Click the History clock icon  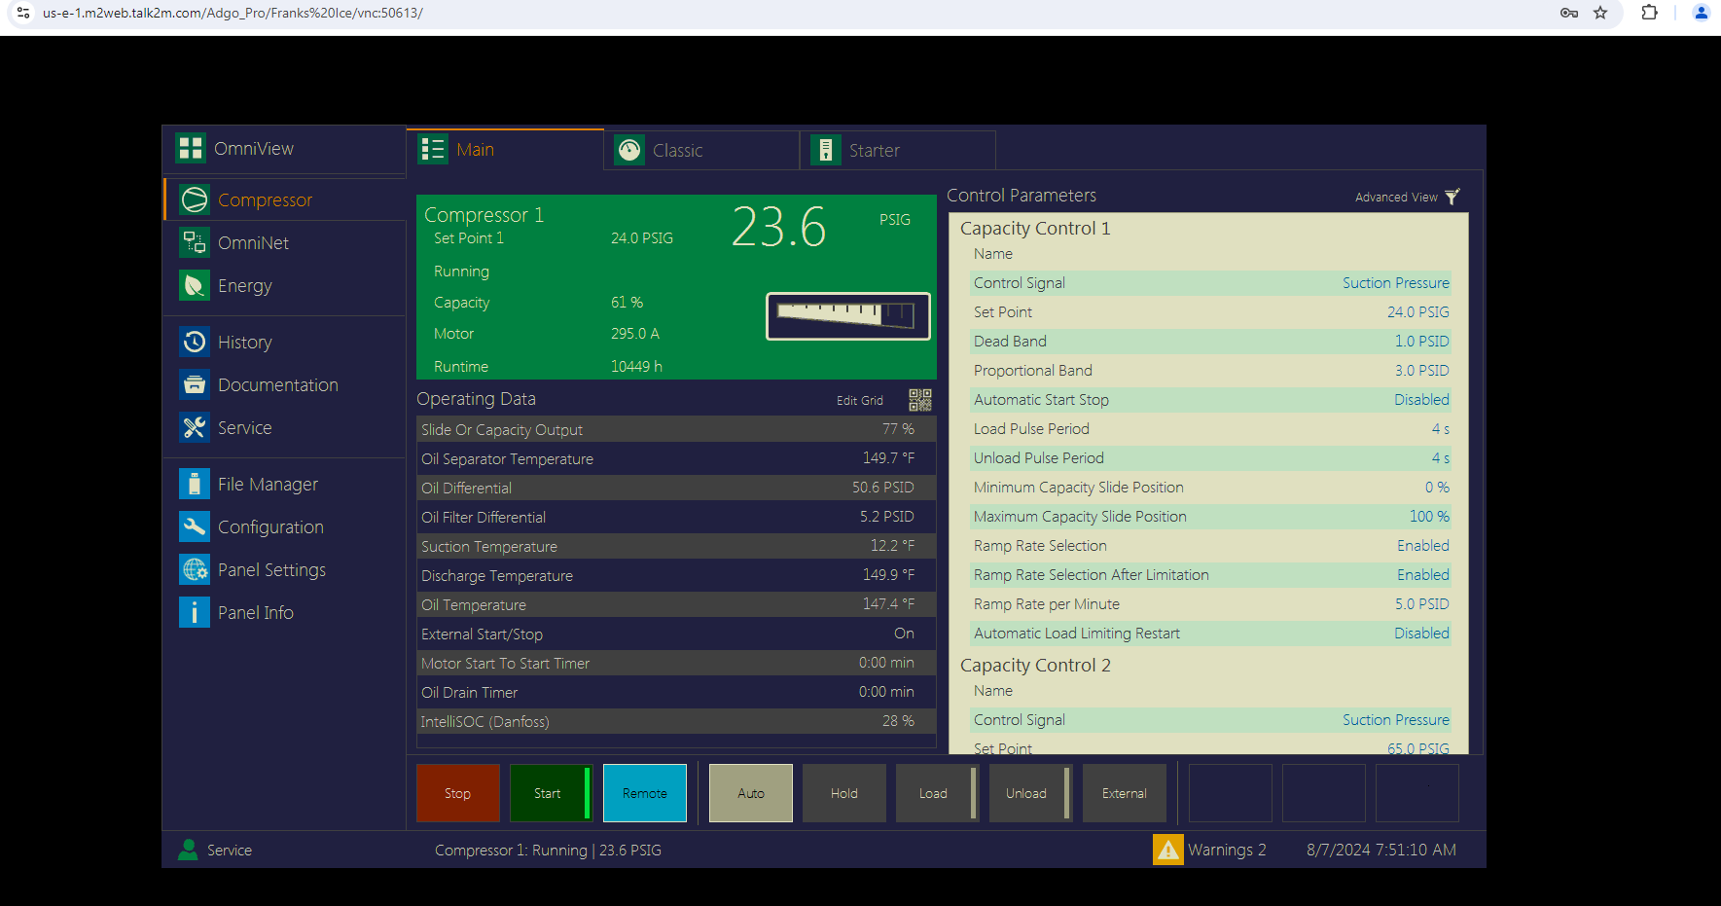coord(195,342)
